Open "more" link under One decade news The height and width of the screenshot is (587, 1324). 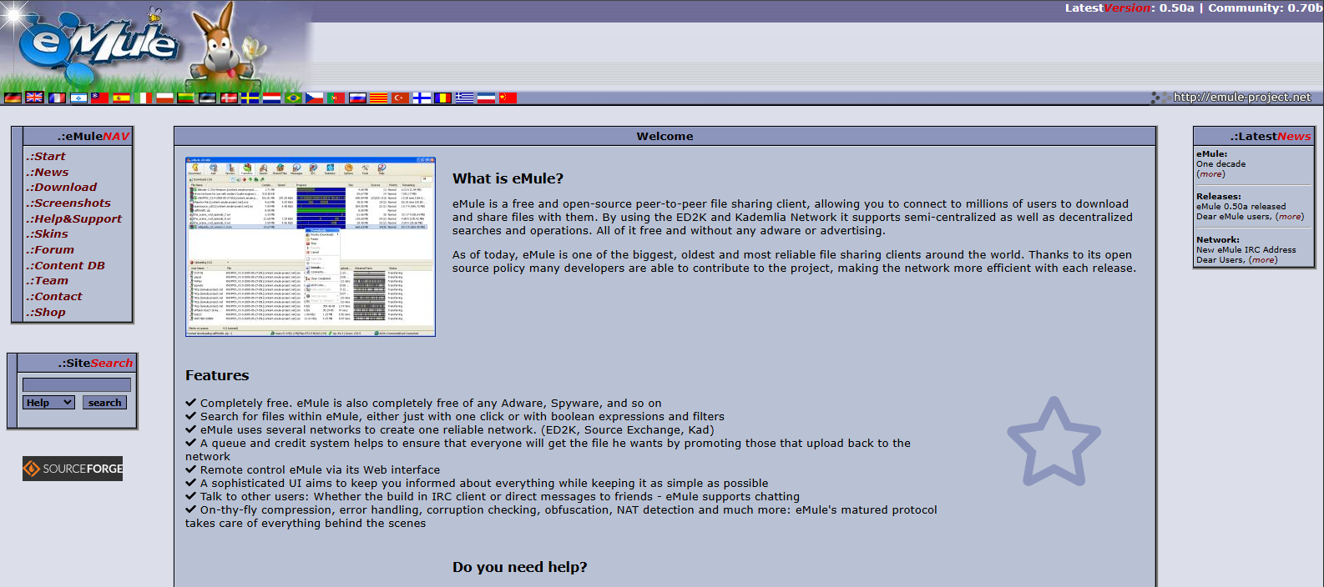(x=1210, y=174)
